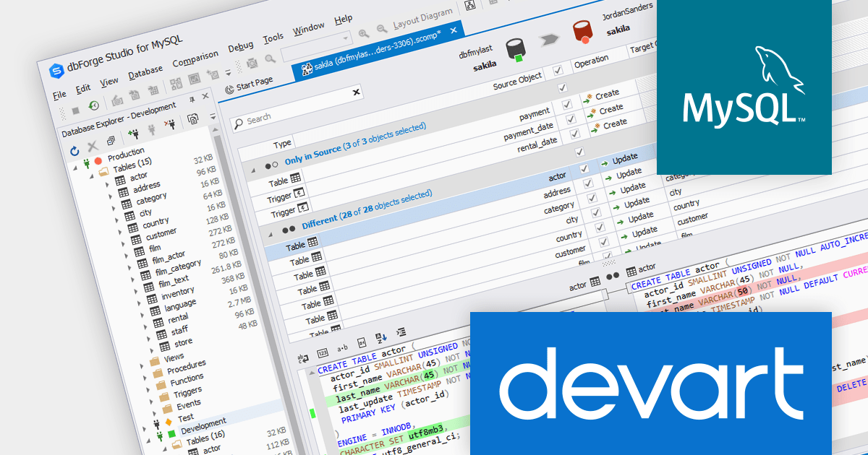Click the green history clock icon
The height and width of the screenshot is (455, 868).
point(93,106)
